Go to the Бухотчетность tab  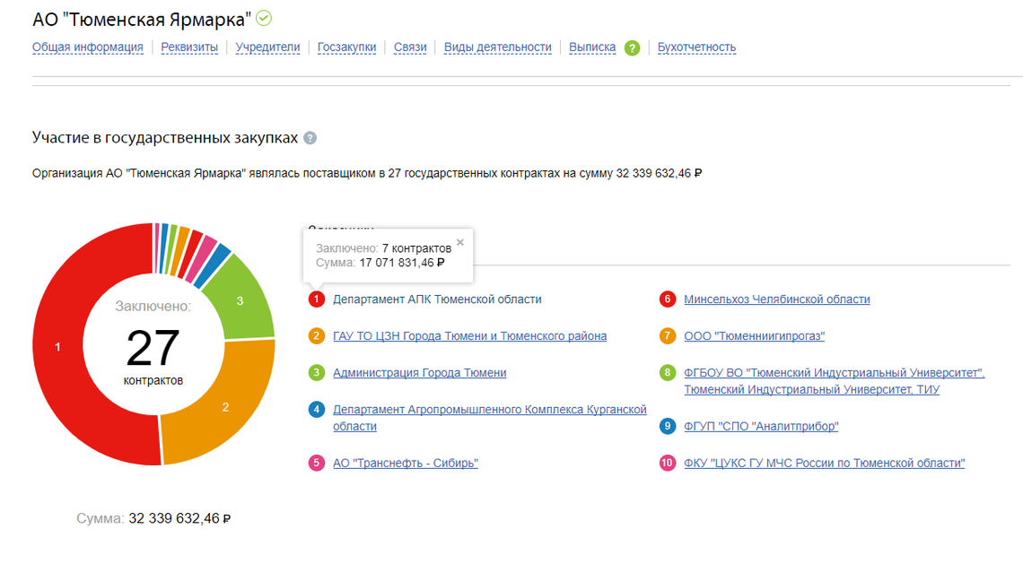pyautogui.click(x=696, y=47)
